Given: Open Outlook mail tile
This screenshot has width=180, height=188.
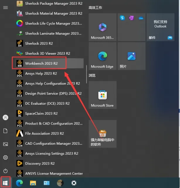Looking at the screenshot, I should 160,27.
